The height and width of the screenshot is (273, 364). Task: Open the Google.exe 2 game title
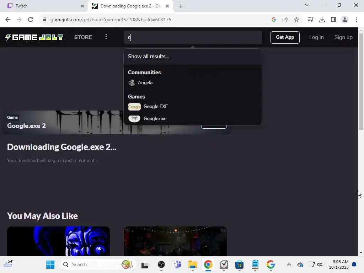pos(26,126)
